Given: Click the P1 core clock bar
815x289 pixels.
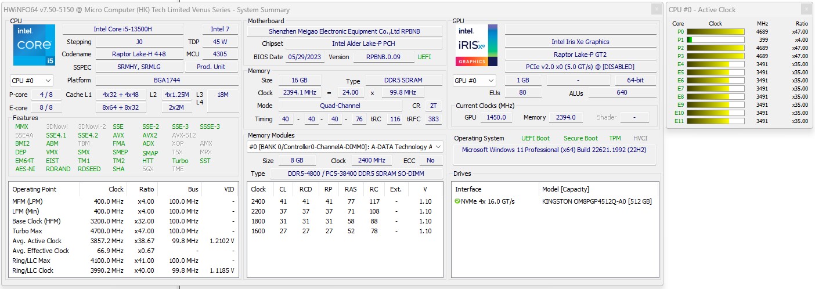Looking at the screenshot, I should click(716, 40).
